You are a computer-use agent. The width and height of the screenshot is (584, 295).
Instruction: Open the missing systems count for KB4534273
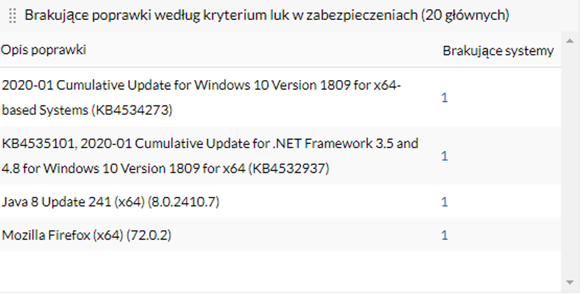[444, 97]
